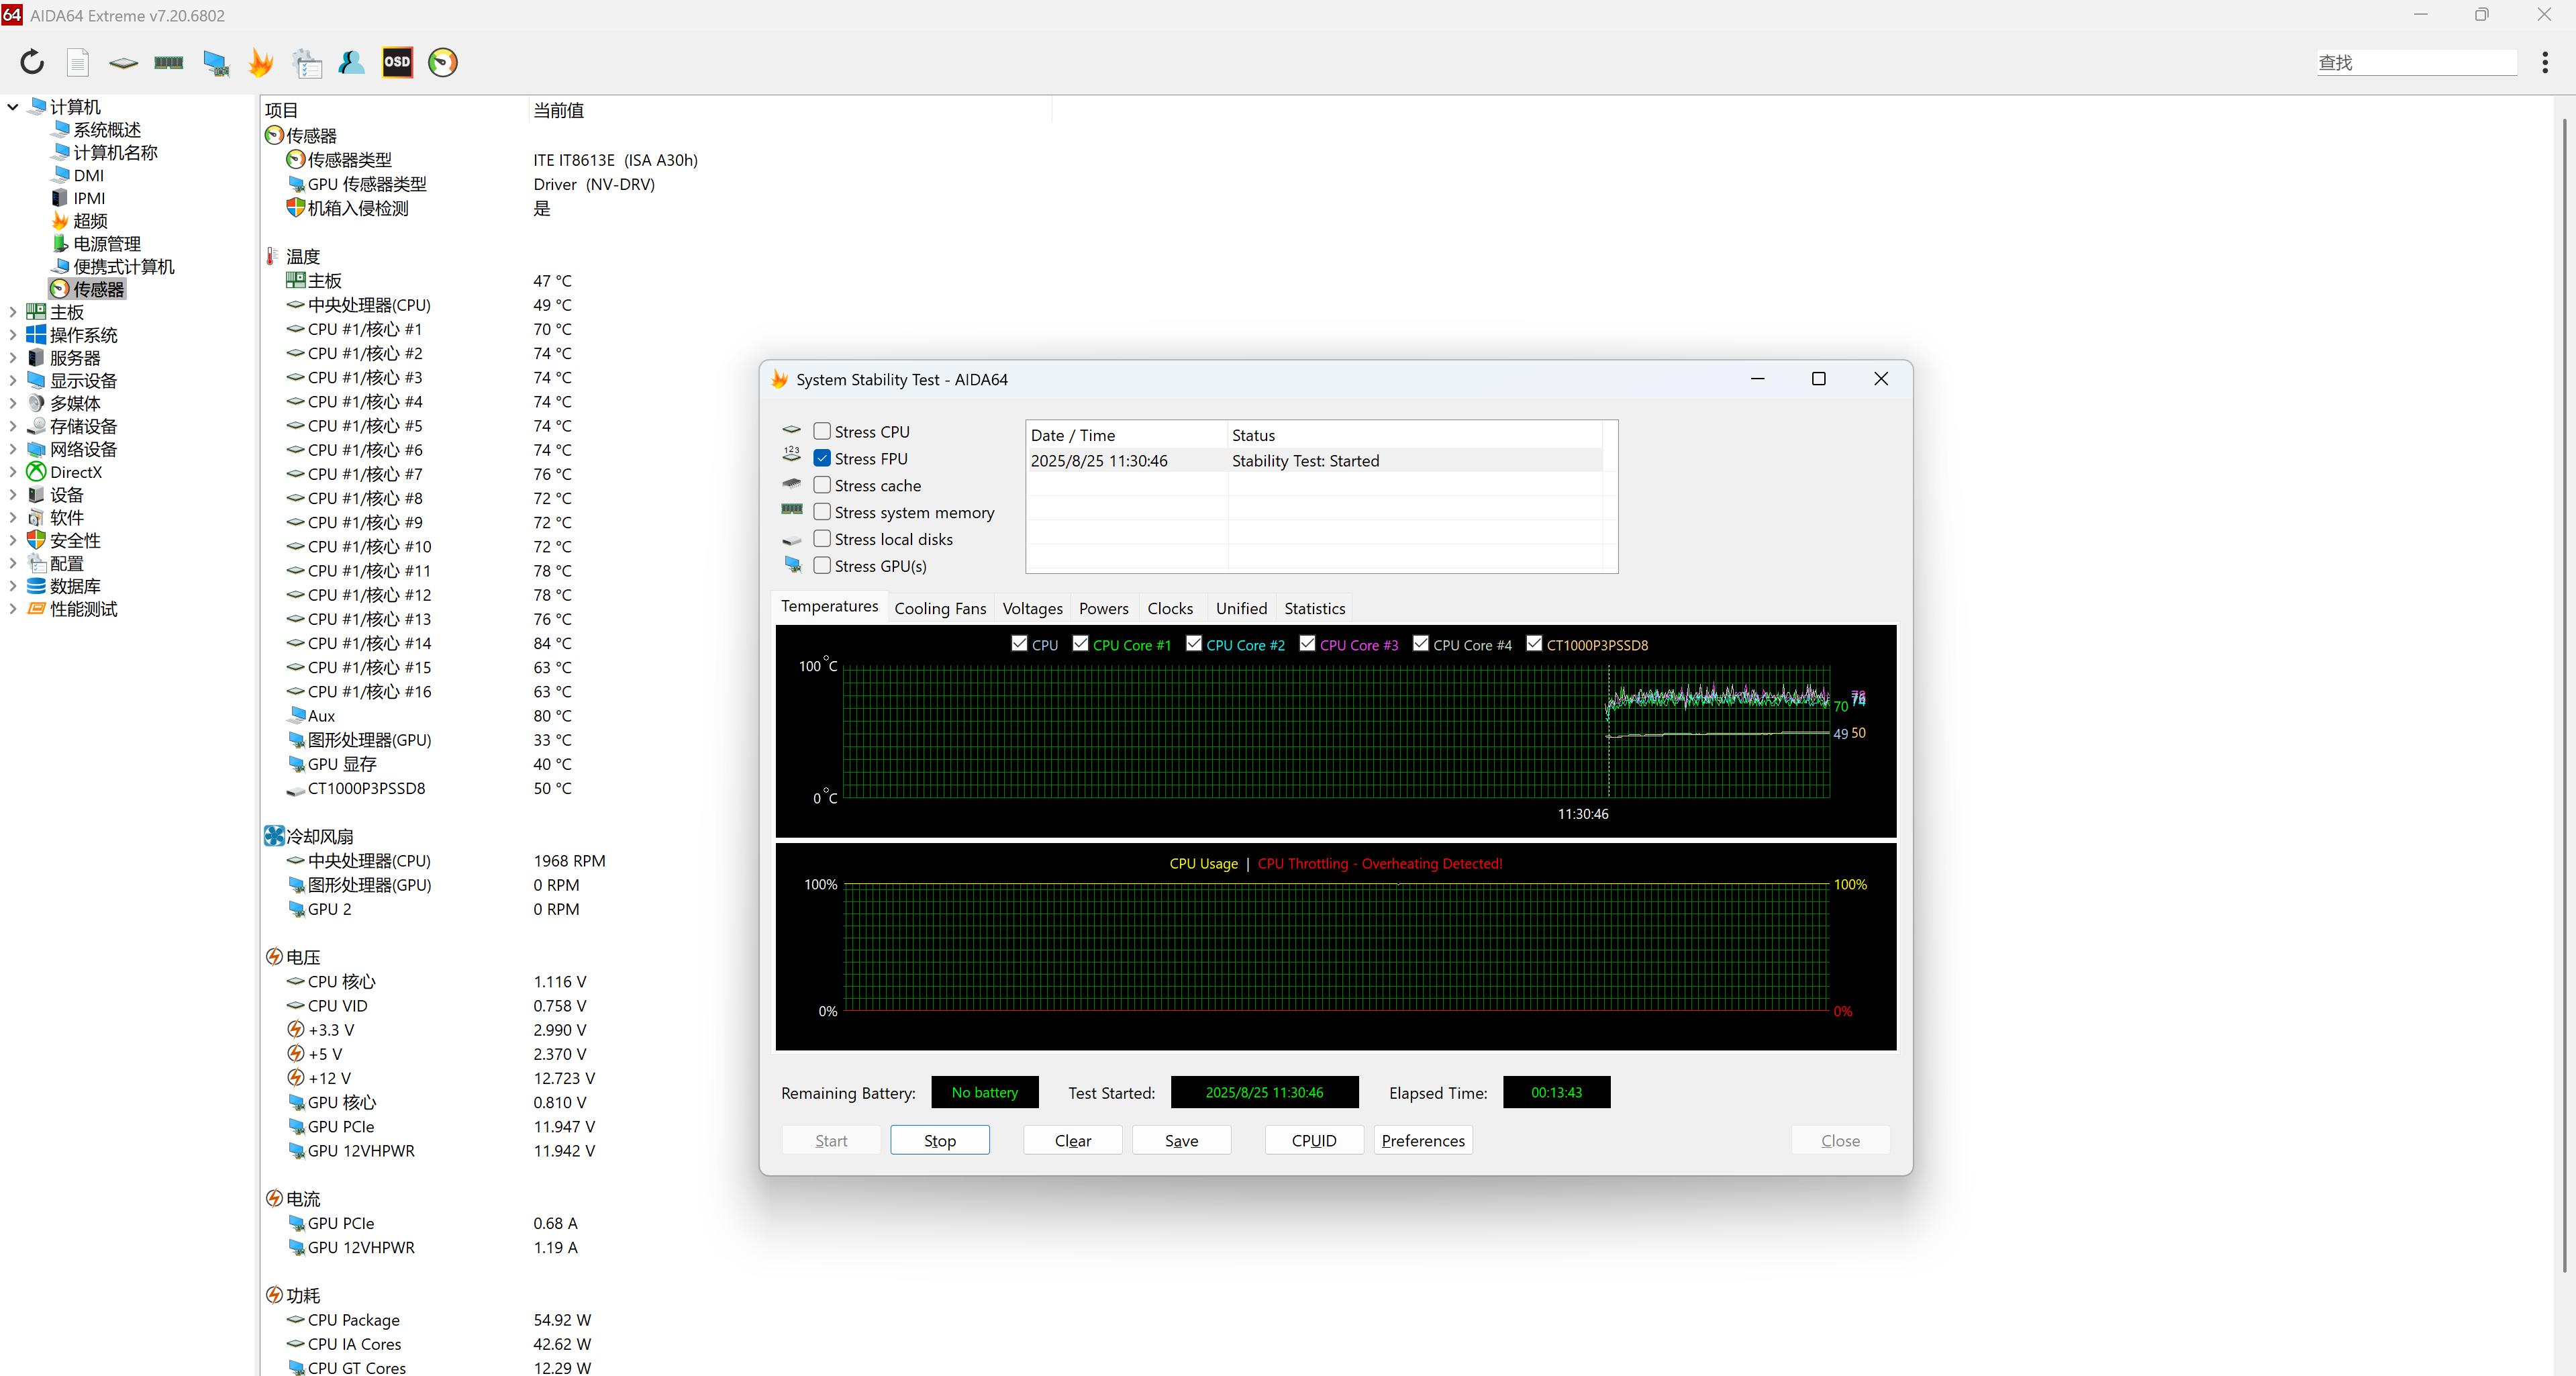The height and width of the screenshot is (1376, 2576).
Task: Expand the 网络设备 tree node
Action: click(x=13, y=449)
